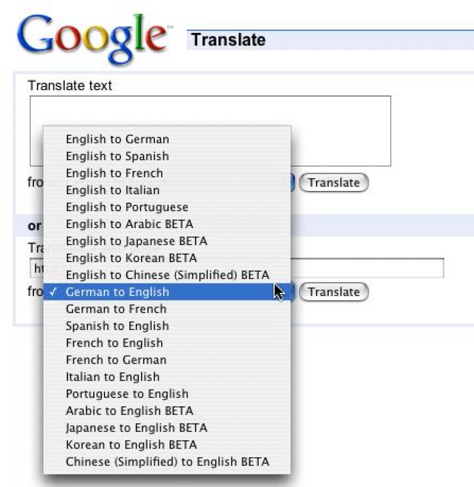Select English to Italian
Image resolution: width=474 pixels, height=487 pixels.
113,190
